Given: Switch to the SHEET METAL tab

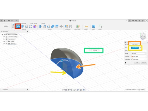Looking at the screenshot, I should [33, 23].
